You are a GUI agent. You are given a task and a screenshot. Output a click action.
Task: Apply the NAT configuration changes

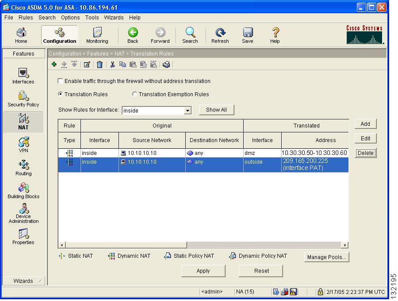click(x=203, y=271)
